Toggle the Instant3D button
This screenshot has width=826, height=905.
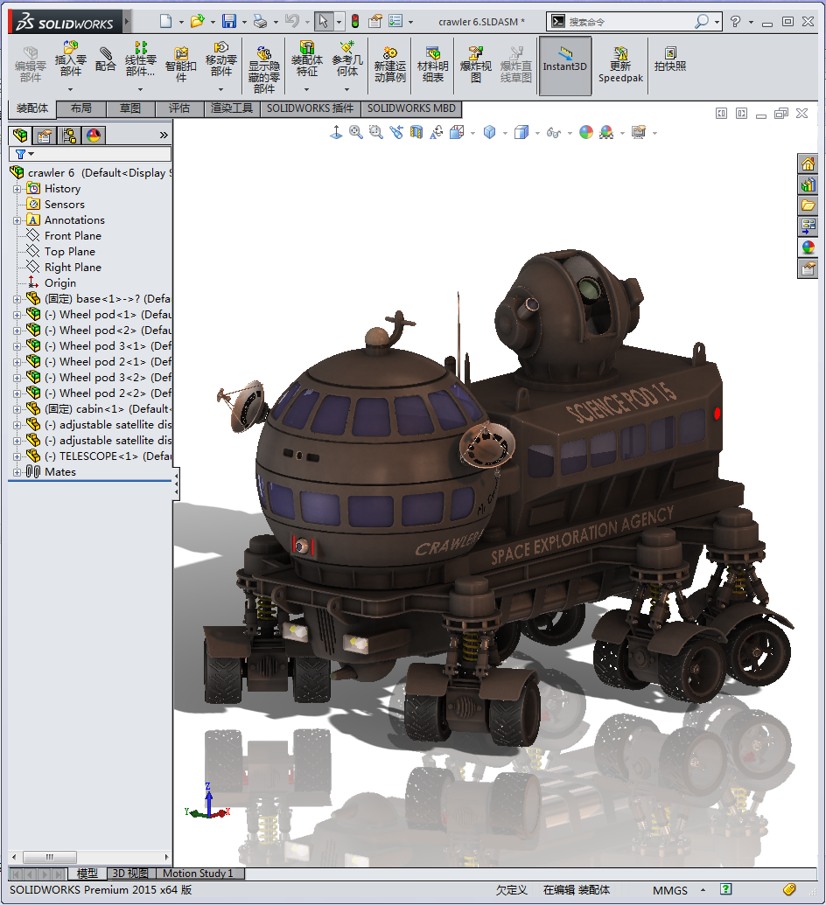coord(565,66)
